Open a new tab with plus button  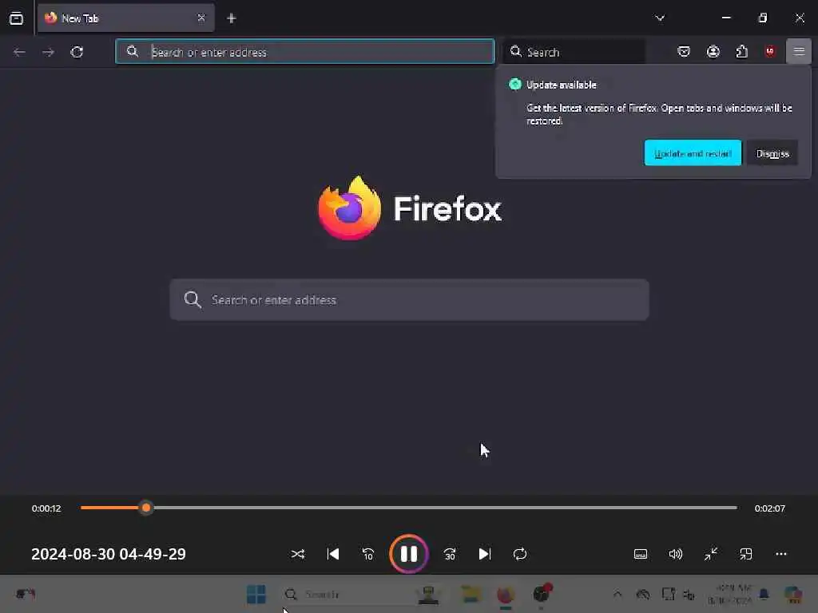pyautogui.click(x=232, y=18)
